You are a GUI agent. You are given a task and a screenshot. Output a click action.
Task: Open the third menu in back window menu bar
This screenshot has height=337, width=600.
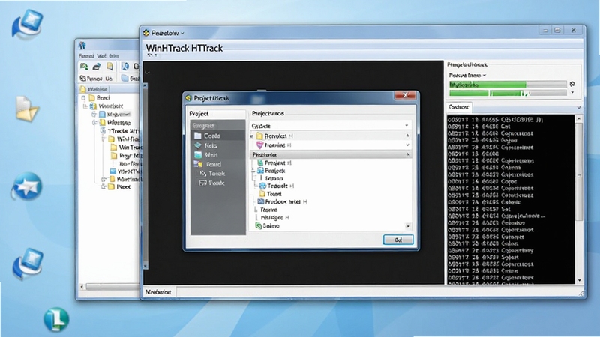(x=114, y=55)
